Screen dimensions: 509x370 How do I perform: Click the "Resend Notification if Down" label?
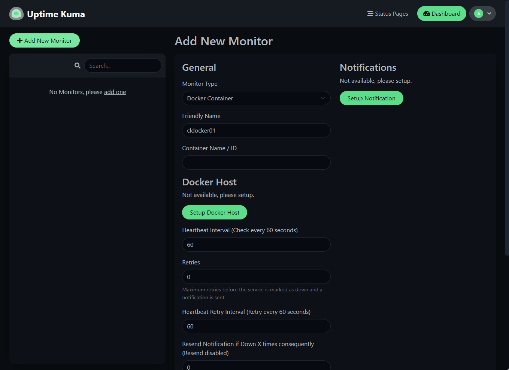point(248,348)
